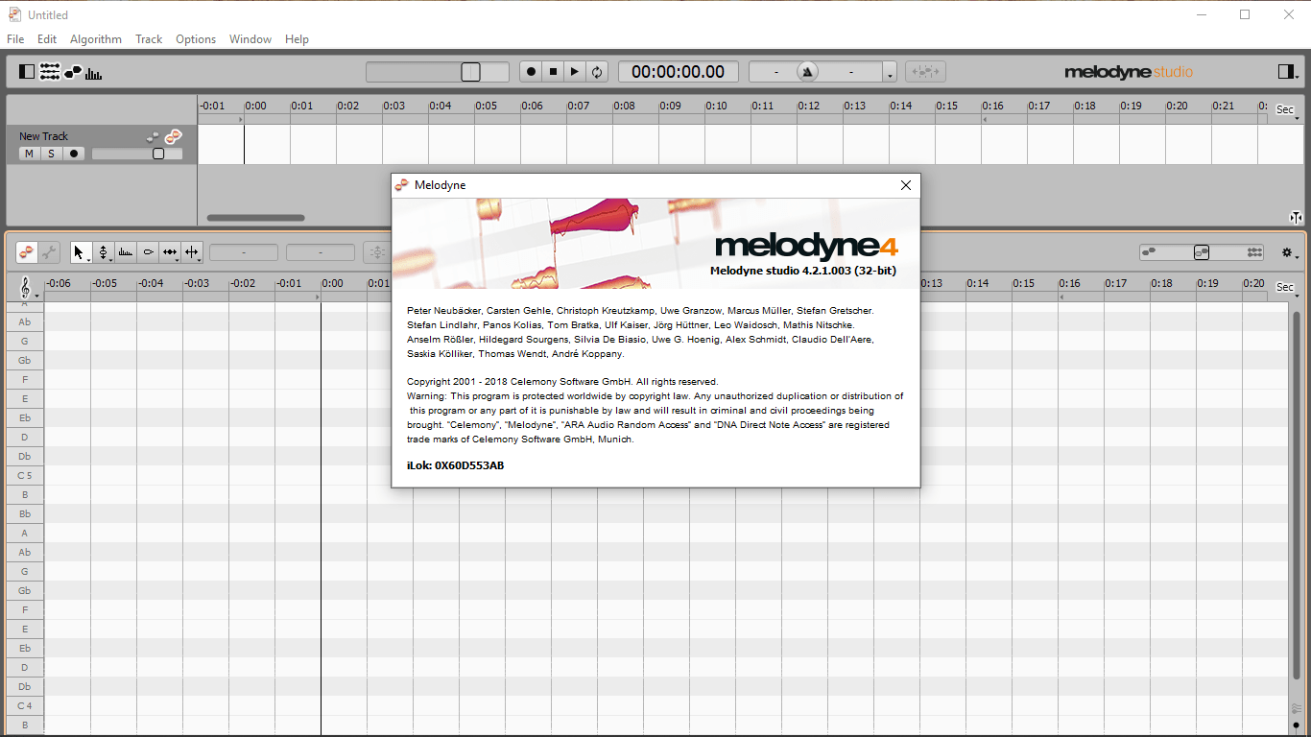Solo New Track with the S button
The image size is (1311, 737).
pyautogui.click(x=51, y=154)
